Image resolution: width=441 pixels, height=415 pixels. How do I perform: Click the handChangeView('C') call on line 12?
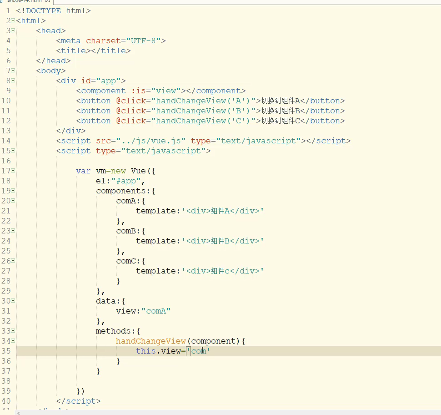tap(203, 121)
